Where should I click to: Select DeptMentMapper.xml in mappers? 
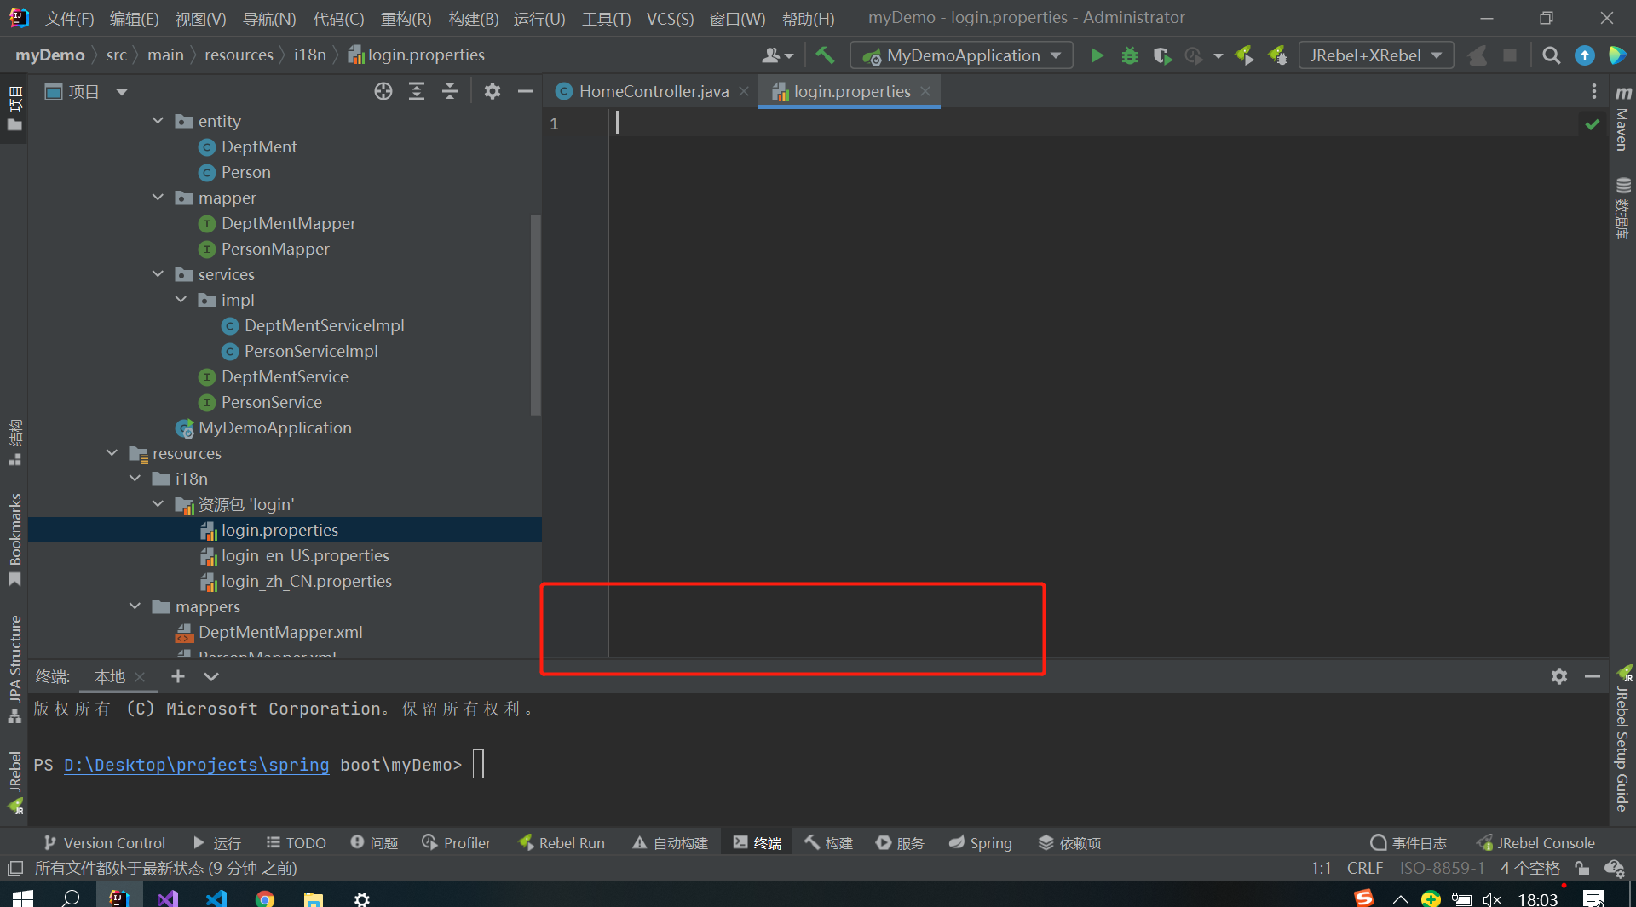click(280, 632)
